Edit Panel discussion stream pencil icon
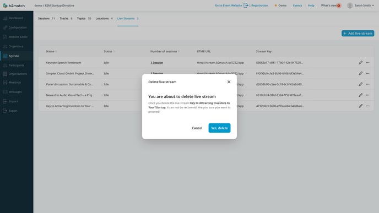 coord(360,84)
